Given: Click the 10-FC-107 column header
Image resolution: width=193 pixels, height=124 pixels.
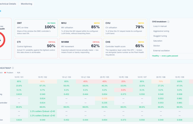Looking at the screenshot, I should tap(142, 77).
